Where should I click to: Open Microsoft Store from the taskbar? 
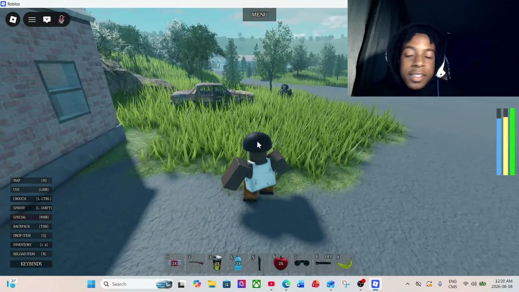227,284
